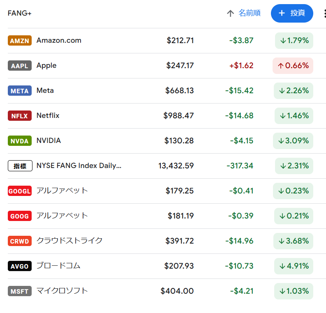Click the CRWD ticker badge
This screenshot has width=326, height=313.
20,241
